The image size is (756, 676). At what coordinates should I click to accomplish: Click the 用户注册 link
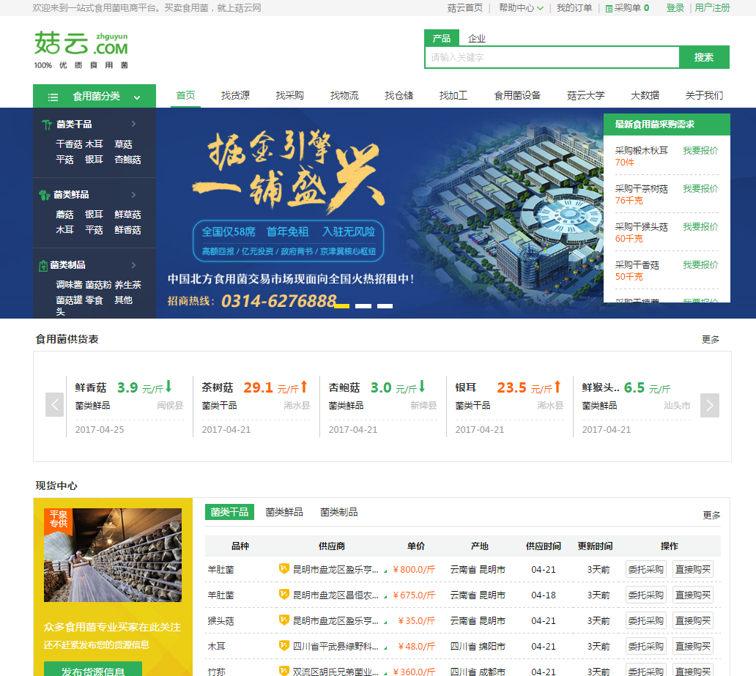[712, 8]
